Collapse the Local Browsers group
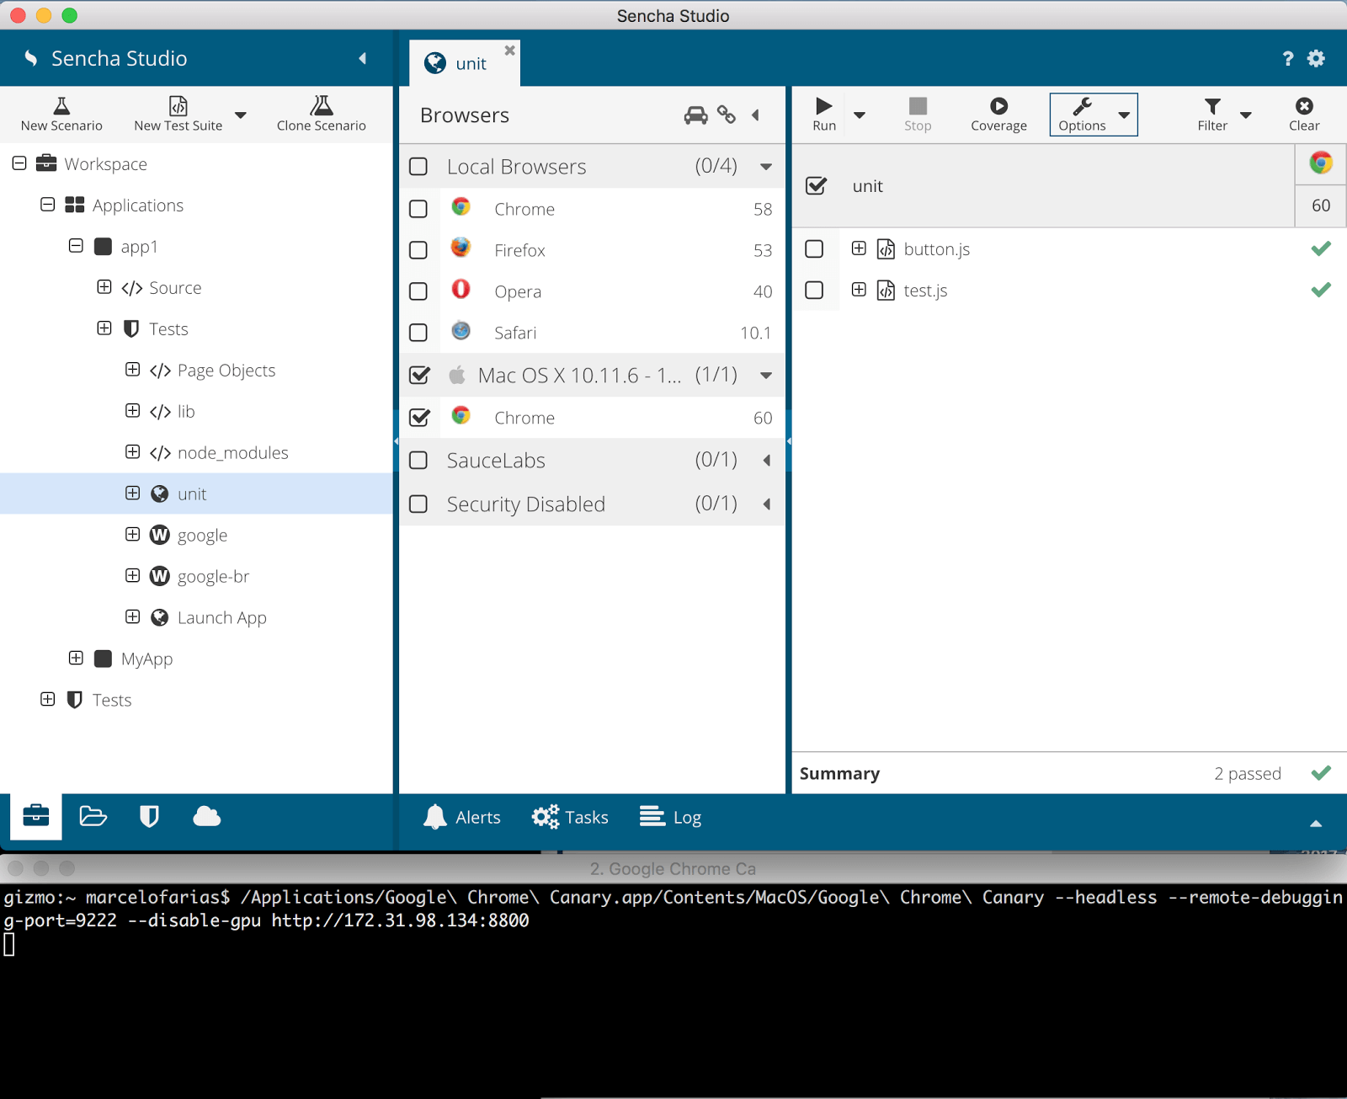This screenshot has height=1099, width=1347. coord(766,167)
